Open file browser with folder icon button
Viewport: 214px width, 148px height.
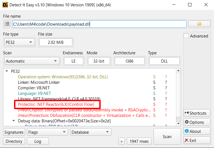point(199,24)
